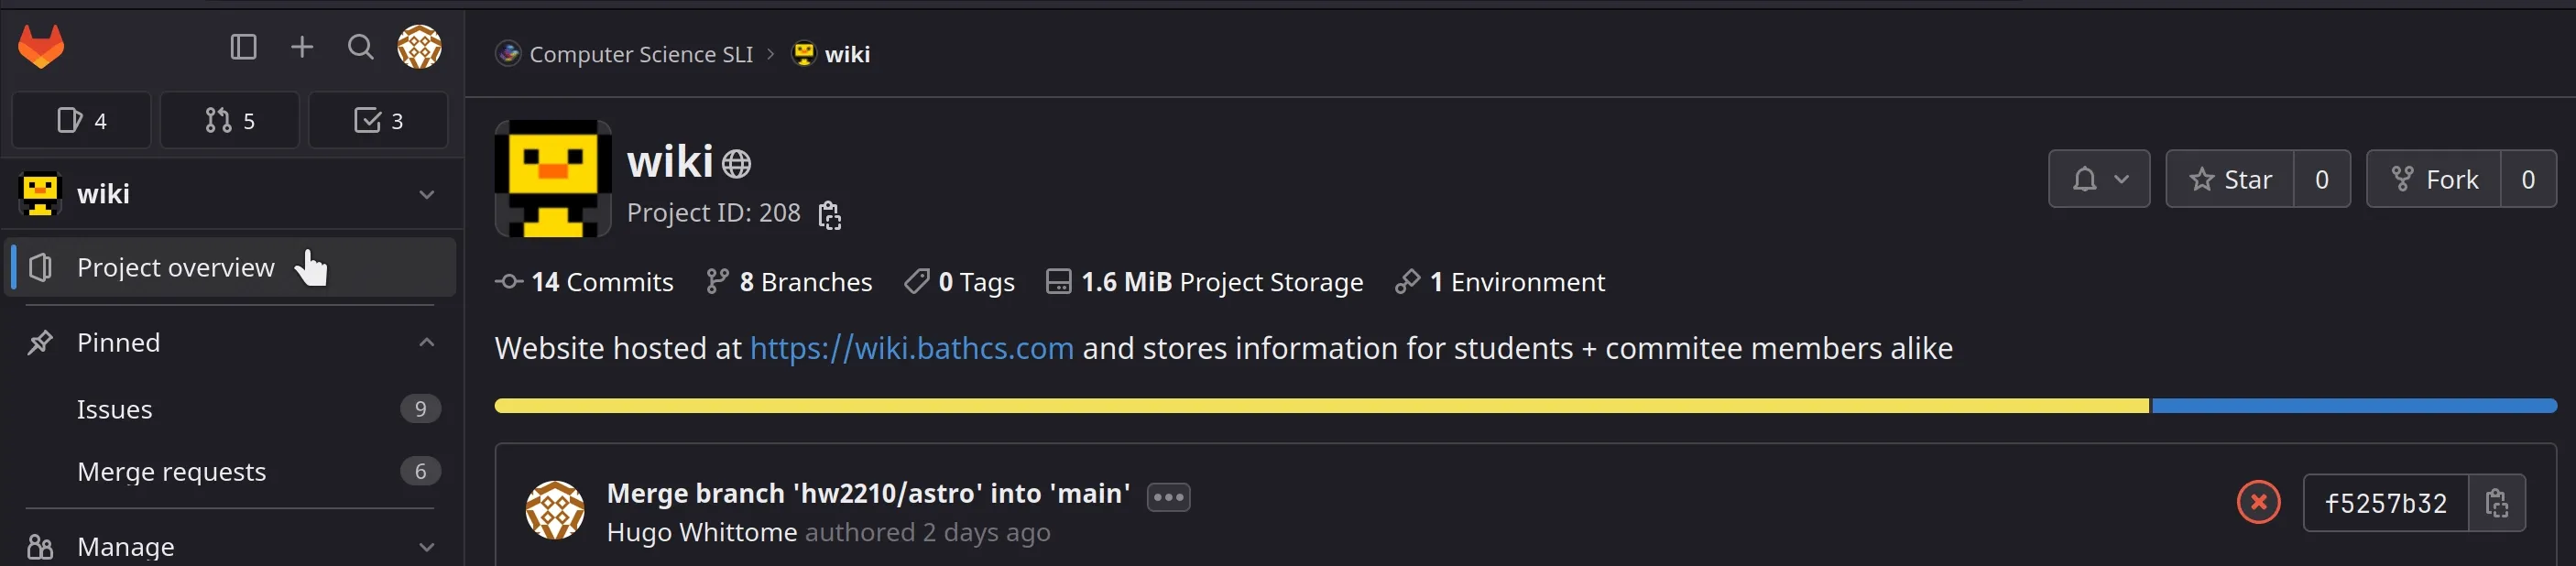Collapse the Pinned section
This screenshot has width=2576, height=566.
426,341
